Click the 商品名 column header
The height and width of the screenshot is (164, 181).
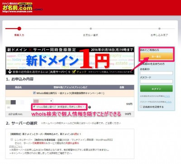(x=18, y=87)
